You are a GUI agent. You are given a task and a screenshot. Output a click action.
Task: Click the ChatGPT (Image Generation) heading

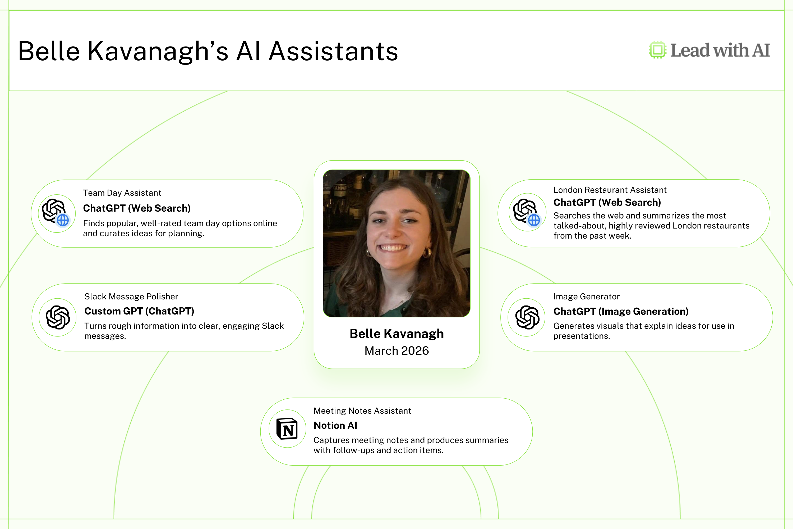pyautogui.click(x=621, y=311)
